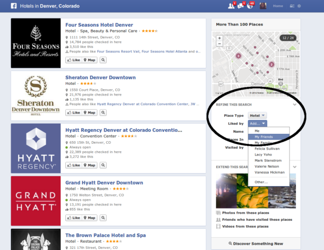Select My Friends from the dropdown list
Viewport: 324px width, 250px height.
click(264, 136)
